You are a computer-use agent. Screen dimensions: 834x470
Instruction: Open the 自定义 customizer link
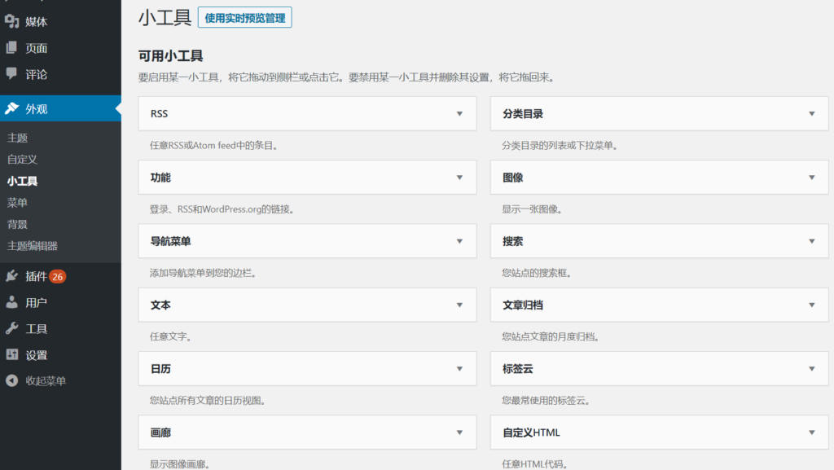(x=22, y=160)
